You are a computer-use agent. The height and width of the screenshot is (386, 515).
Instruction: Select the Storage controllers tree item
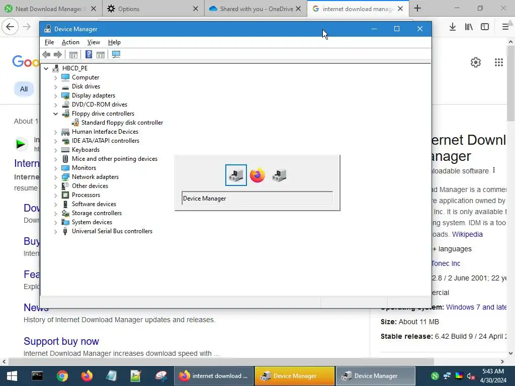(x=97, y=213)
